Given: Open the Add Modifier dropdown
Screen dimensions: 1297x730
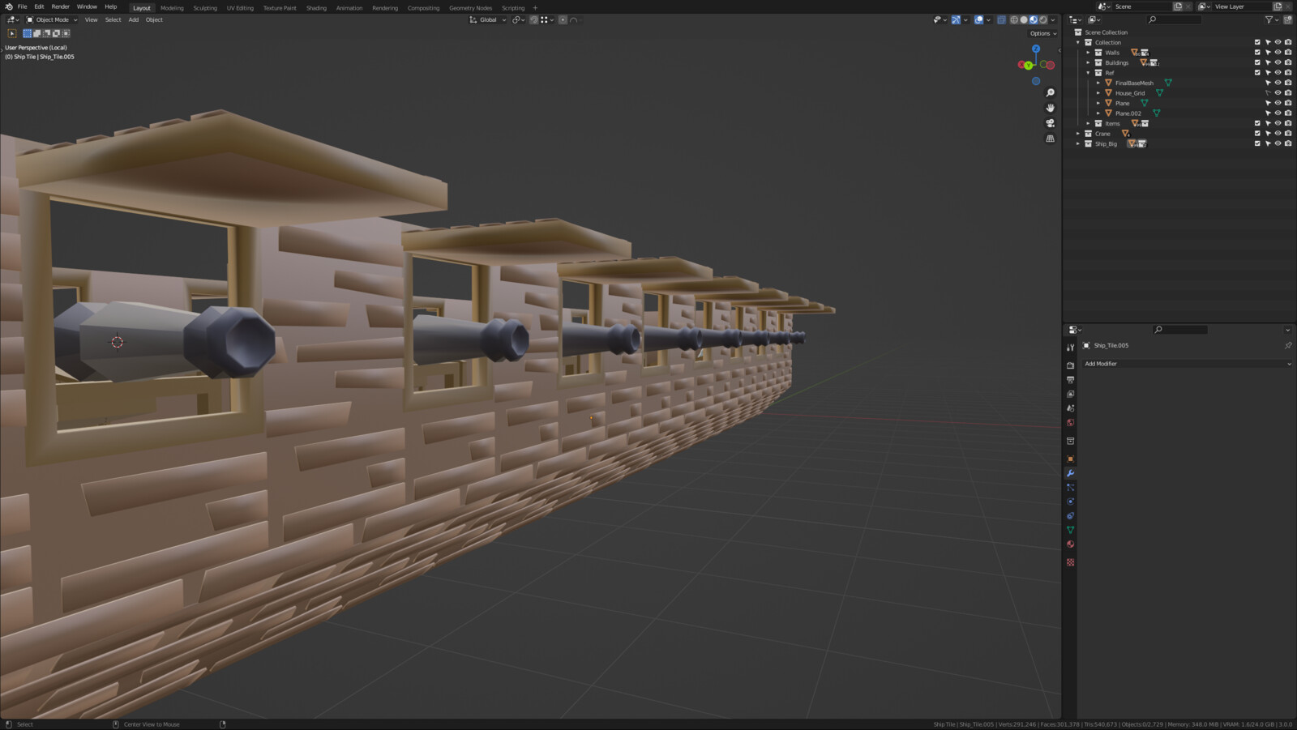Looking at the screenshot, I should (x=1187, y=364).
